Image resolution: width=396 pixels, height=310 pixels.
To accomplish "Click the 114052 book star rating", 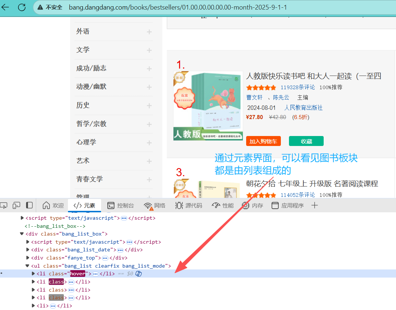I will coord(261,195).
